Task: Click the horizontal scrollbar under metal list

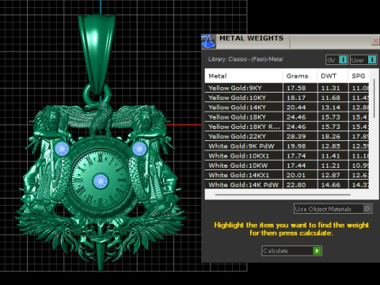Action: coord(283,195)
